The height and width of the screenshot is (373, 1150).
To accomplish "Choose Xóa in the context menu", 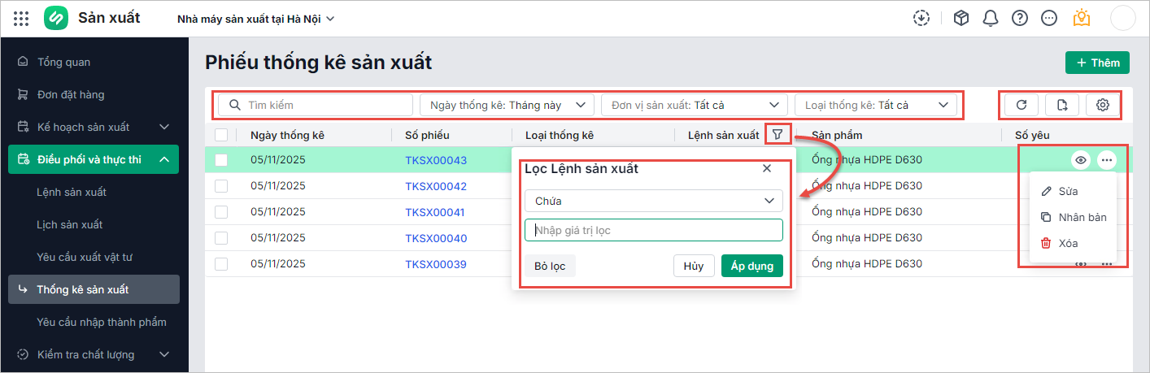I will pyautogui.click(x=1068, y=243).
